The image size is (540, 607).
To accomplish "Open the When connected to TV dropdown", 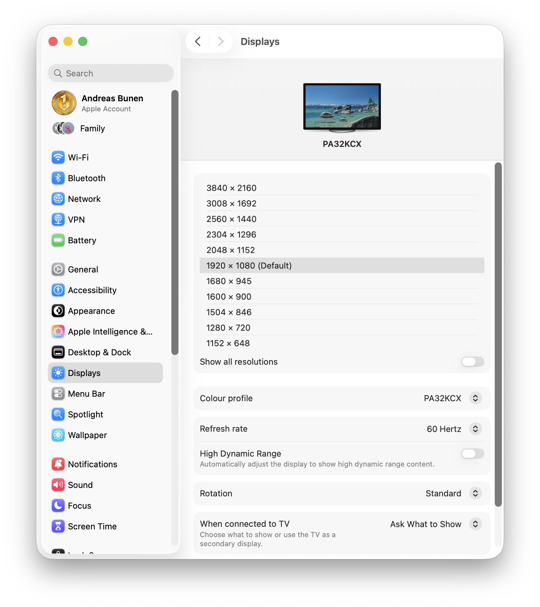I will coord(475,524).
